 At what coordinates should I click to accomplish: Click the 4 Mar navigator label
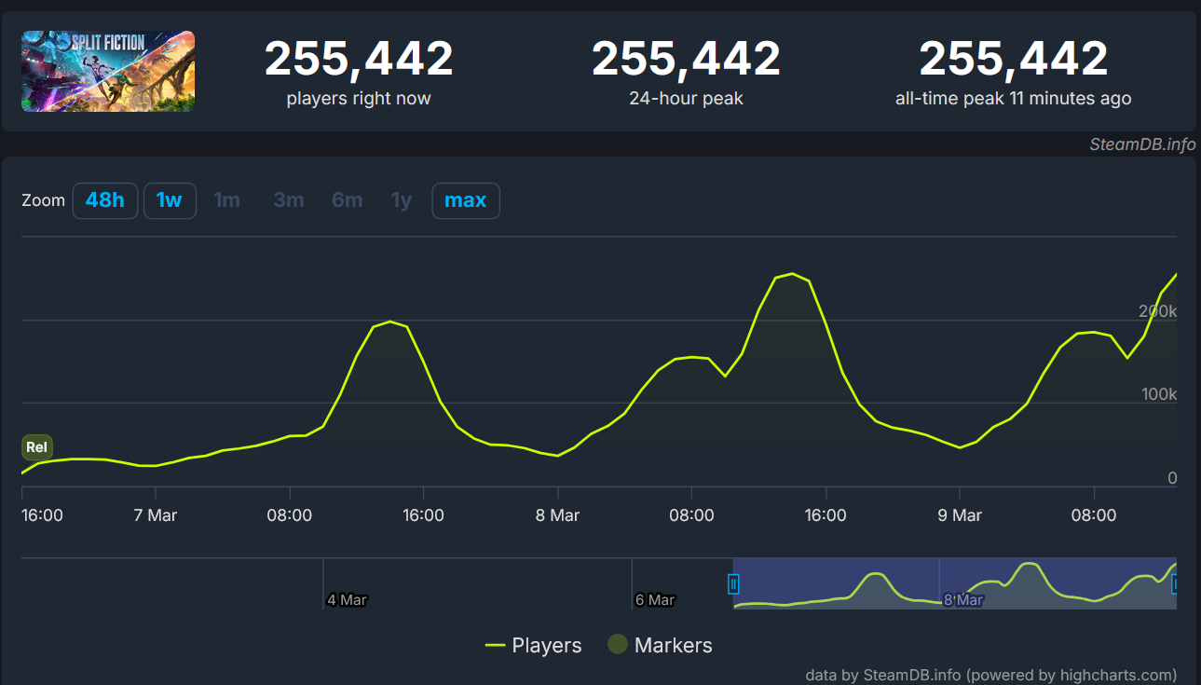coord(347,600)
